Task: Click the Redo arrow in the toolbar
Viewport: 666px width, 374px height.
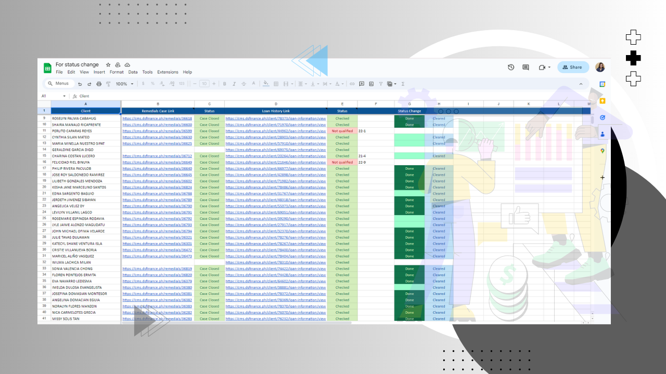Action: [89, 84]
